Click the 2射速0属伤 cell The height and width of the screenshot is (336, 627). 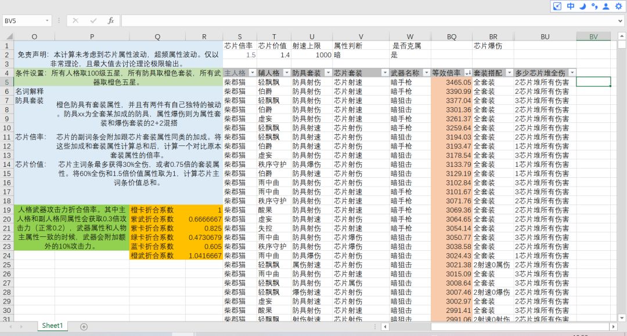[x=493, y=265]
